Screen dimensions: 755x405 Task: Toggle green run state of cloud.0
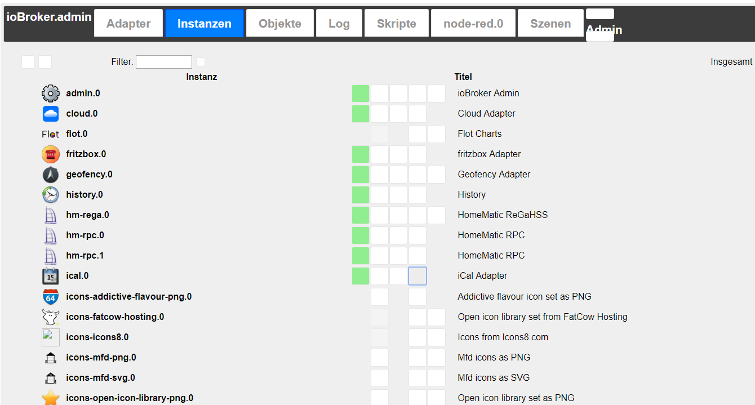click(361, 114)
